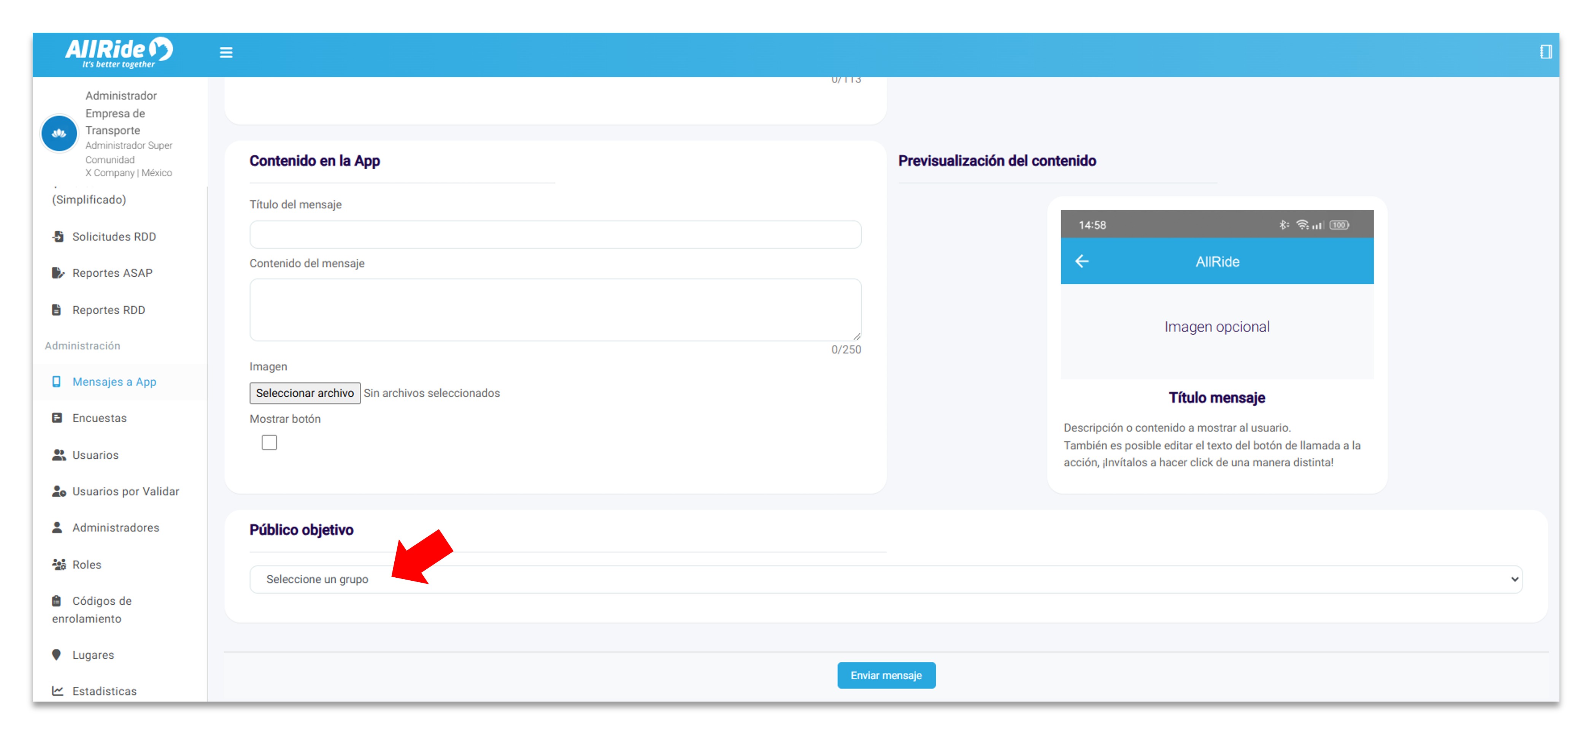Click the Roles sidebar icon

coord(59,564)
